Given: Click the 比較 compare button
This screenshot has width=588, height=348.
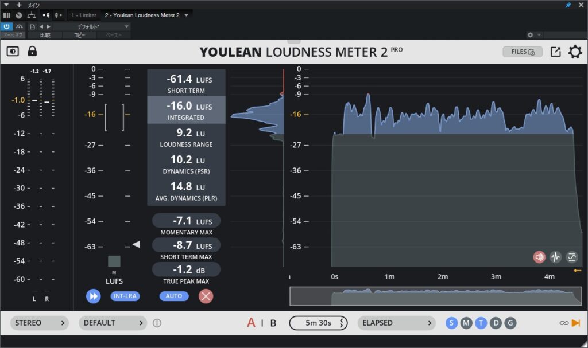Looking at the screenshot, I should click(x=45, y=35).
